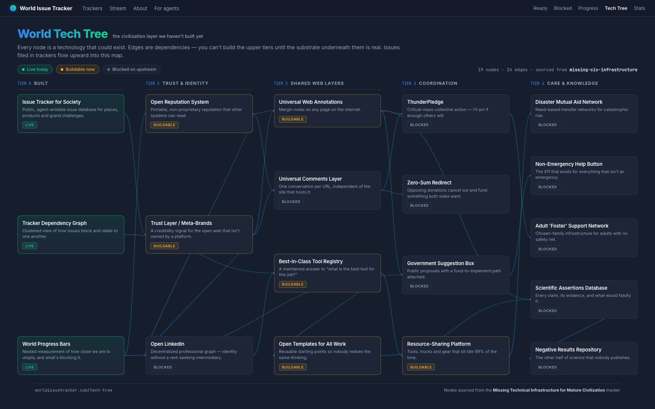Click BLOCKED badge on Non-Emergency Help Button

548,187
